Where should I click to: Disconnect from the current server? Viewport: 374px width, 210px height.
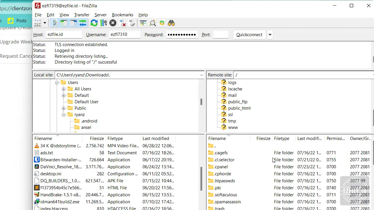tap(122, 23)
